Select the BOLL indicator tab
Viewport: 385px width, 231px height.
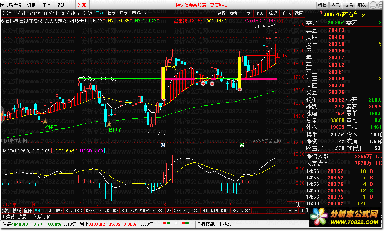[x=225, y=211]
